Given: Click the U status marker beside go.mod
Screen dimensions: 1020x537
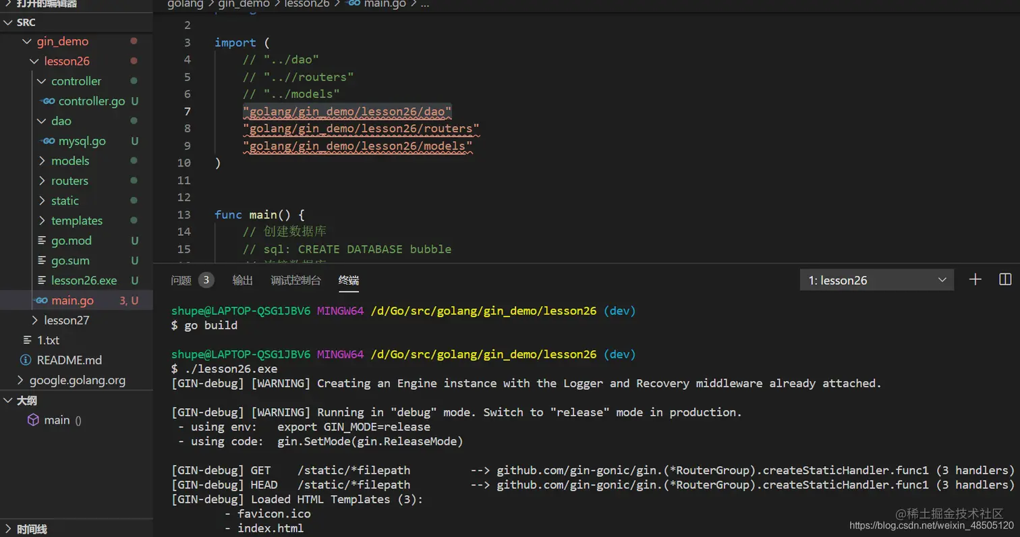Looking at the screenshot, I should pos(135,241).
